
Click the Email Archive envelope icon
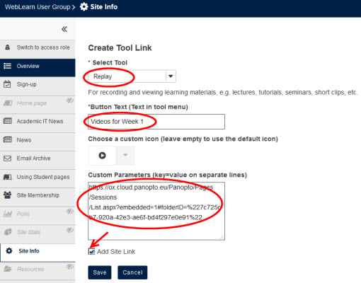(x=7, y=158)
